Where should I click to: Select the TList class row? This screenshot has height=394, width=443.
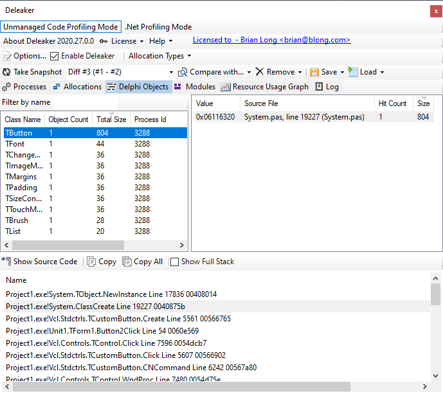coord(95,231)
